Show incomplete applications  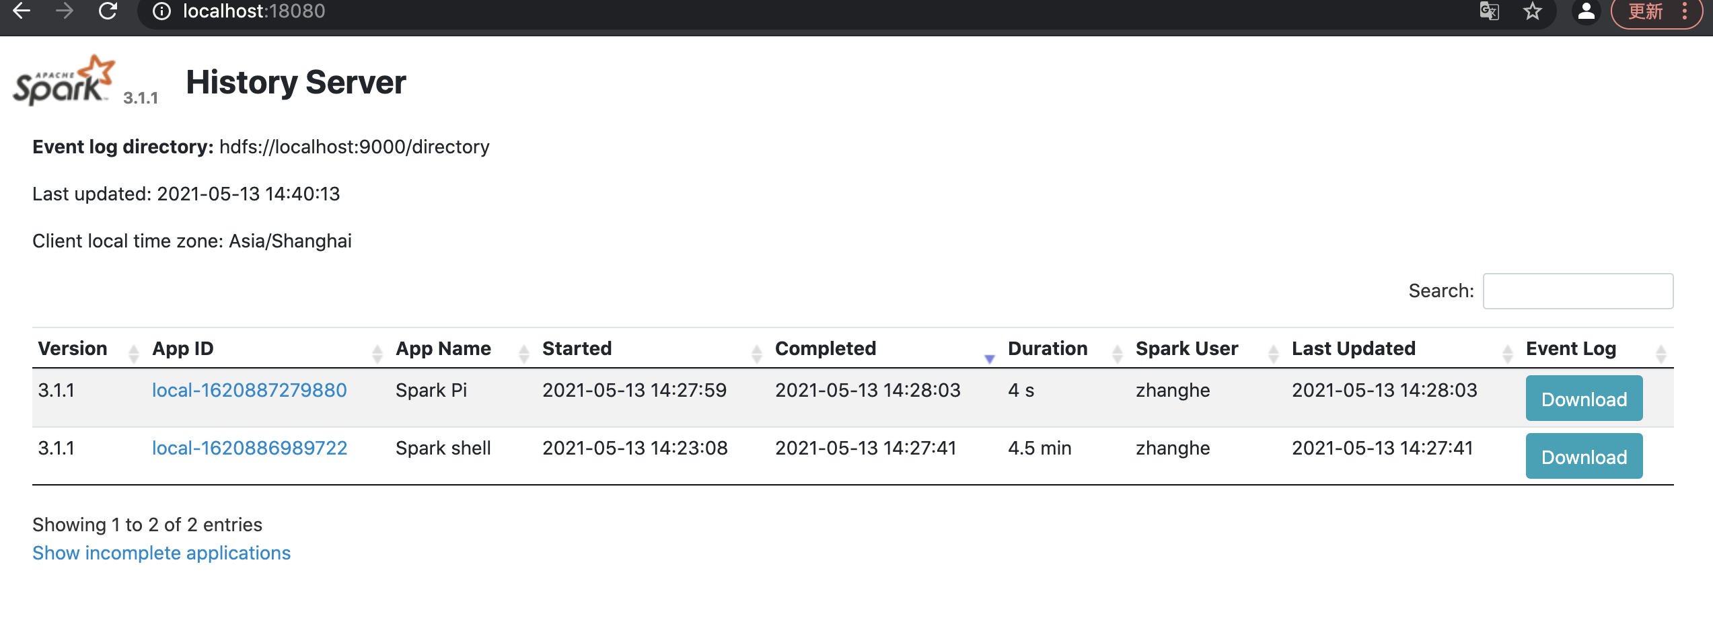click(161, 553)
